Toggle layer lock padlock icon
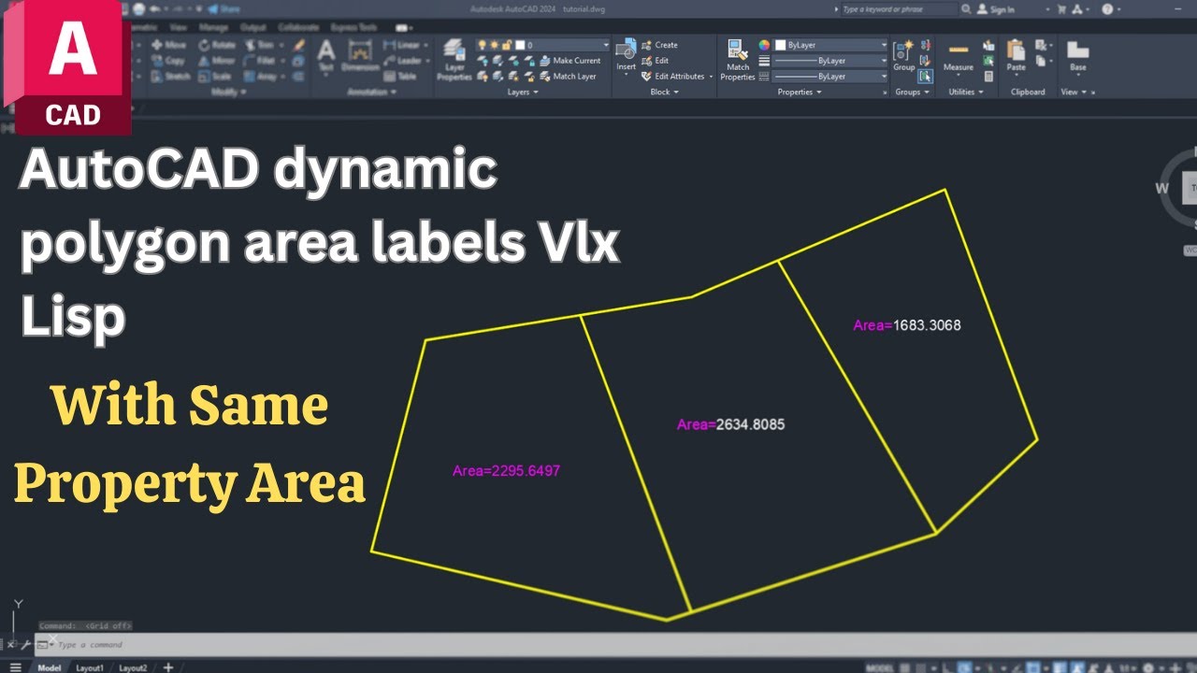 [x=507, y=45]
